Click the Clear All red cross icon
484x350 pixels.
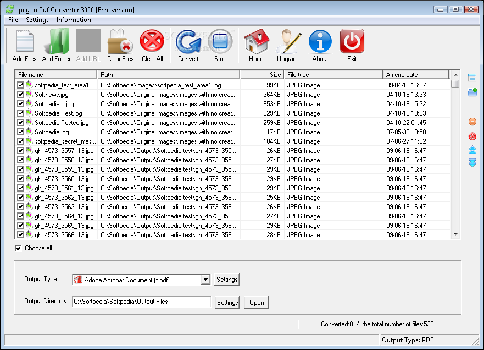(x=152, y=41)
